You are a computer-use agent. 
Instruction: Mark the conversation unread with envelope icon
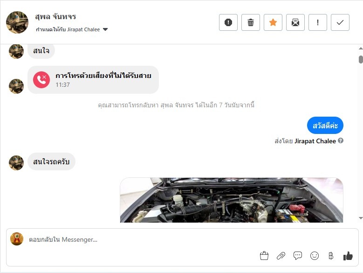pyautogui.click(x=295, y=22)
